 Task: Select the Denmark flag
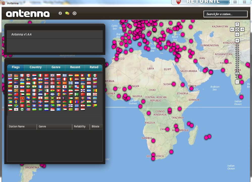(53, 83)
